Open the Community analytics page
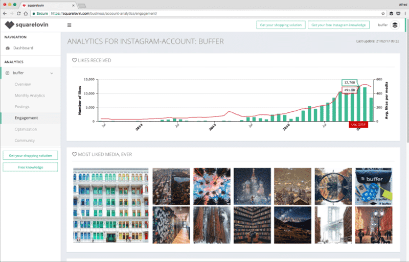Viewport: 409px width, 262px height. click(25, 140)
